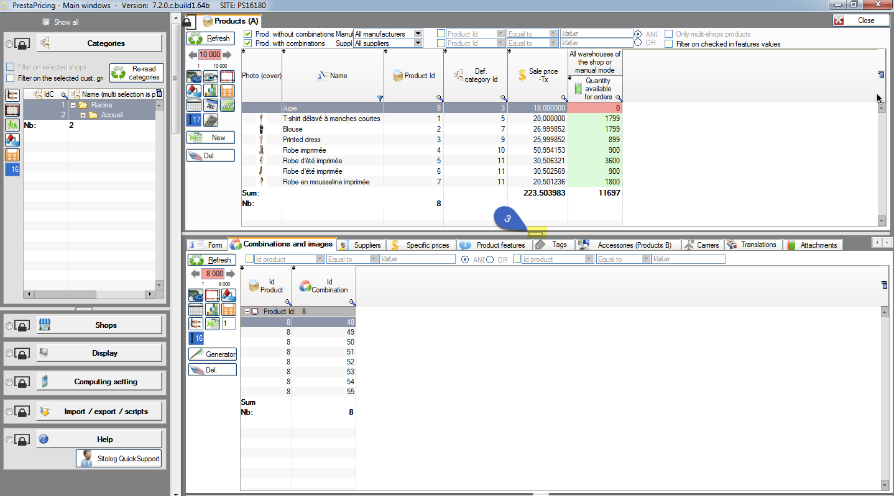This screenshot has width=894, height=496.
Task: Click the filter funnel icon in Name column
Action: [x=380, y=98]
